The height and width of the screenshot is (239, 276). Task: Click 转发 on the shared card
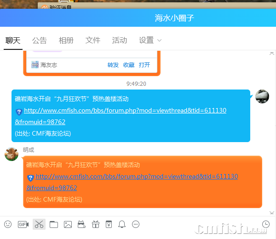(x=113, y=65)
